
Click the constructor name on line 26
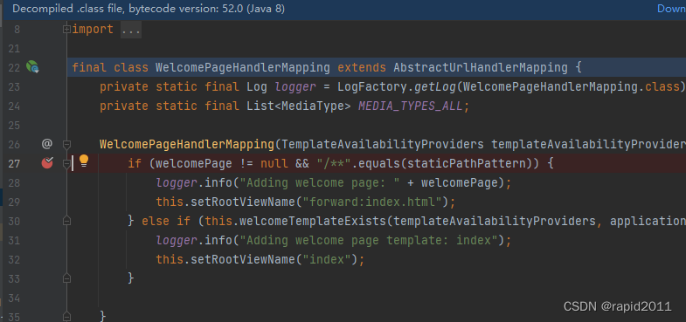[x=187, y=144]
